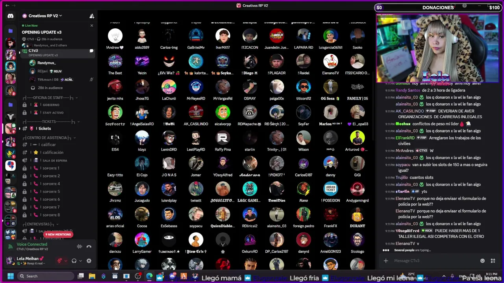Viewport: 504px width, 283px height.
Task: Open audience member LaChunli avatar
Action: coord(169,87)
